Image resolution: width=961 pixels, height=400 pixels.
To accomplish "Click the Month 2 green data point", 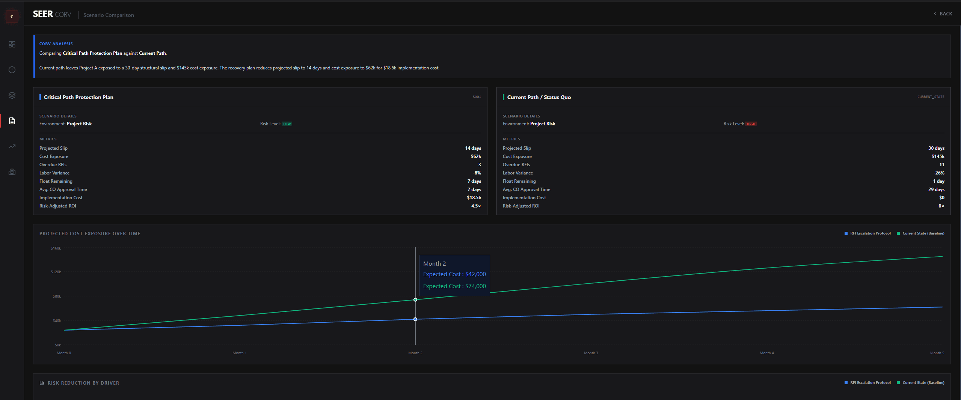I will [415, 300].
